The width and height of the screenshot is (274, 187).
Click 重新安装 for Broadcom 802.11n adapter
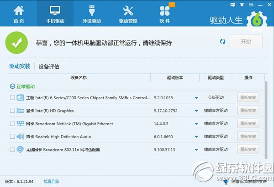pyautogui.click(x=248, y=149)
